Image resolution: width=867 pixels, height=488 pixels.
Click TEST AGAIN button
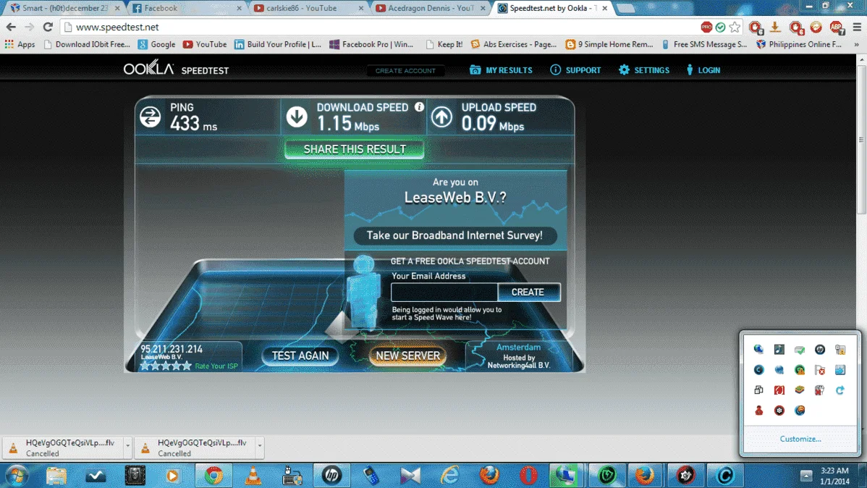pyautogui.click(x=300, y=356)
